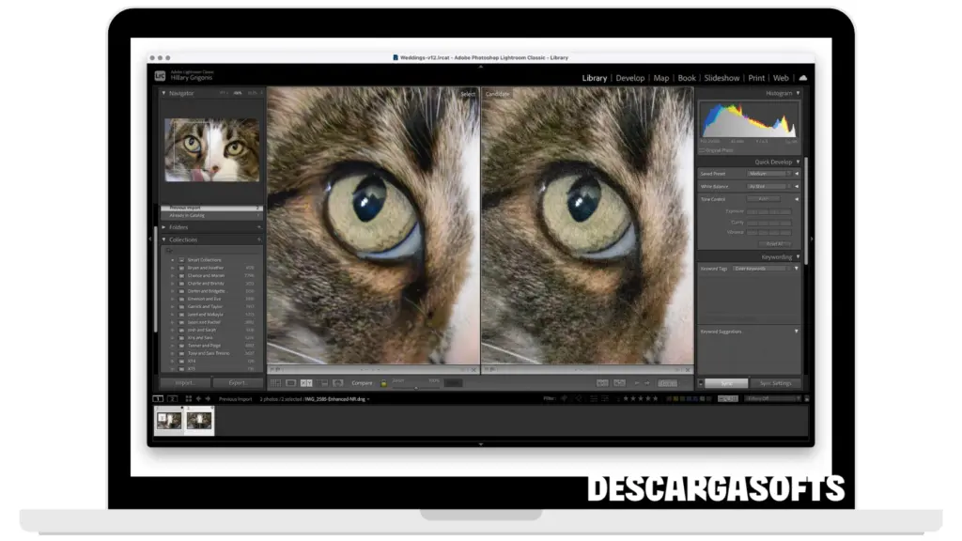Adjust the Zoom slider in the toolbar
This screenshot has width=962, height=541.
coord(416,384)
